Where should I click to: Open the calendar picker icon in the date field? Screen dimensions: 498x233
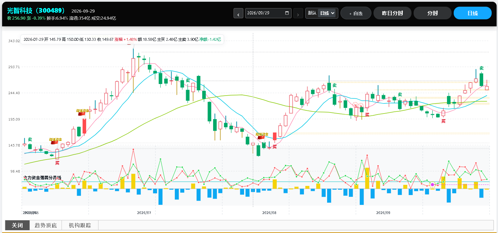[287, 13]
